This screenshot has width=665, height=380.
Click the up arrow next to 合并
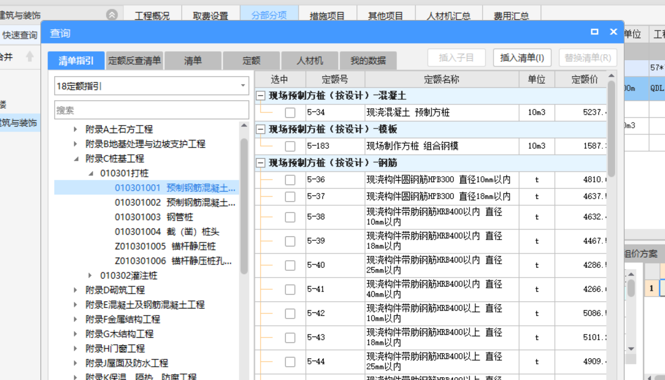coord(30,57)
